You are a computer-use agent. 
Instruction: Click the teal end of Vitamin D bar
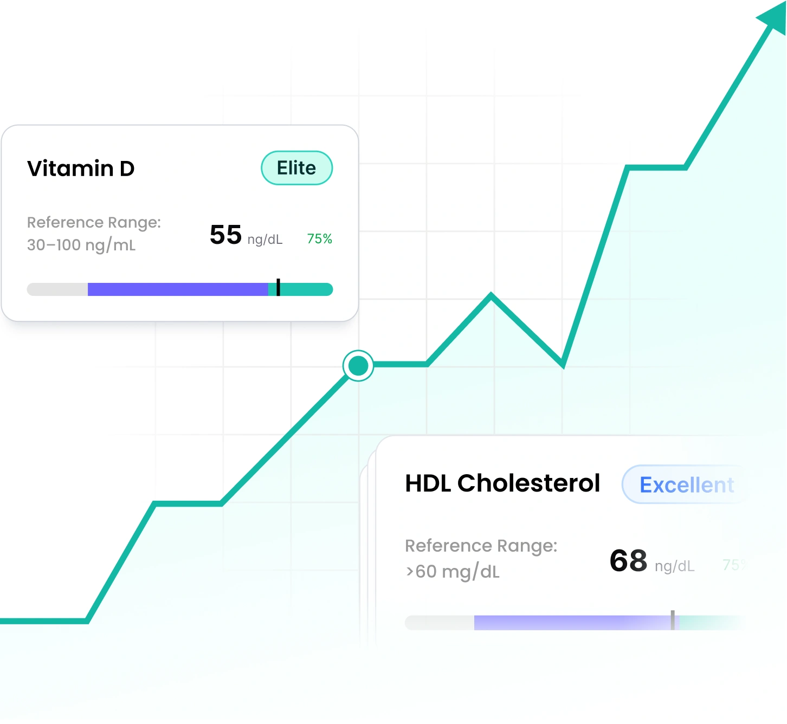point(306,289)
